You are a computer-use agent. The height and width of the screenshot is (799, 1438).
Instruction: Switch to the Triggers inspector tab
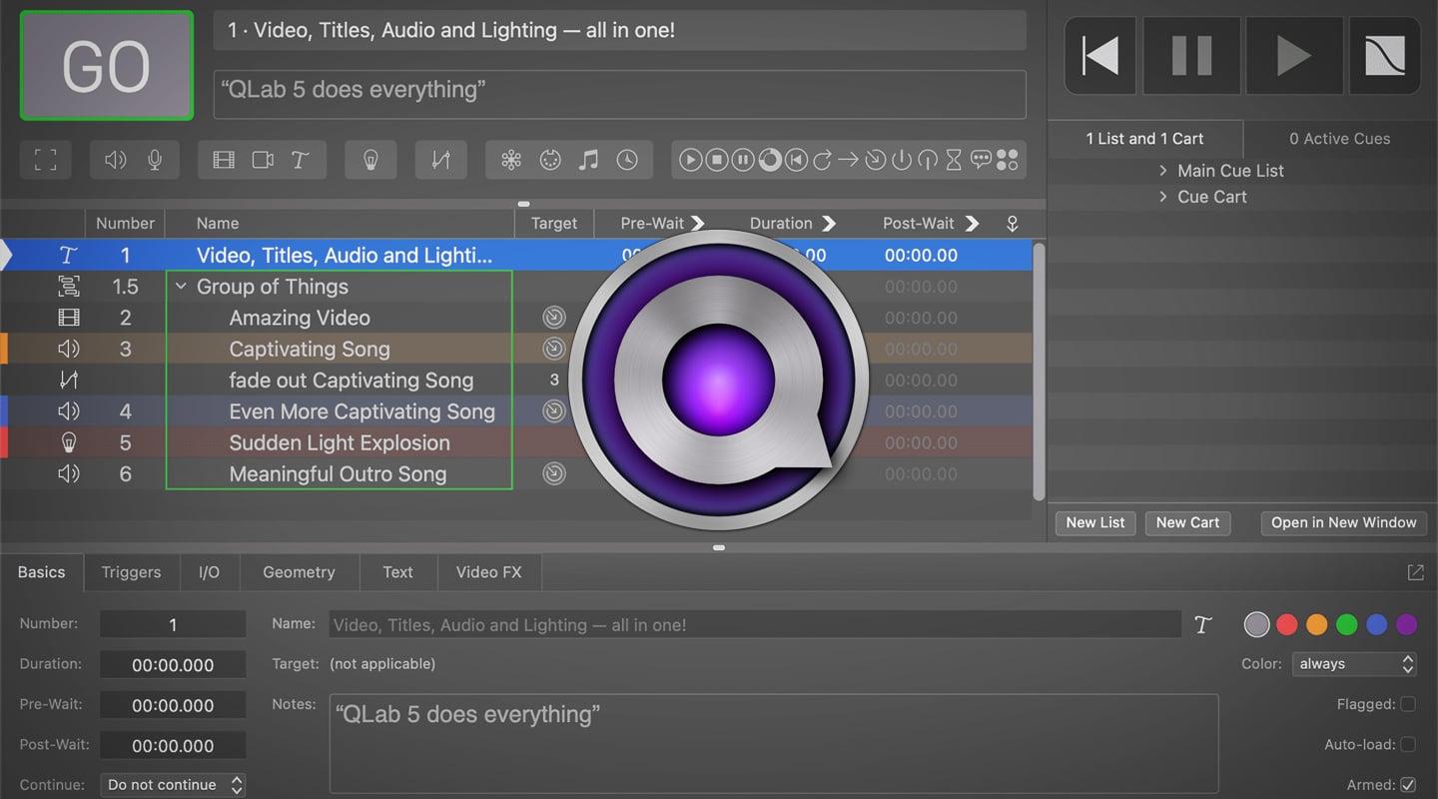tap(131, 572)
